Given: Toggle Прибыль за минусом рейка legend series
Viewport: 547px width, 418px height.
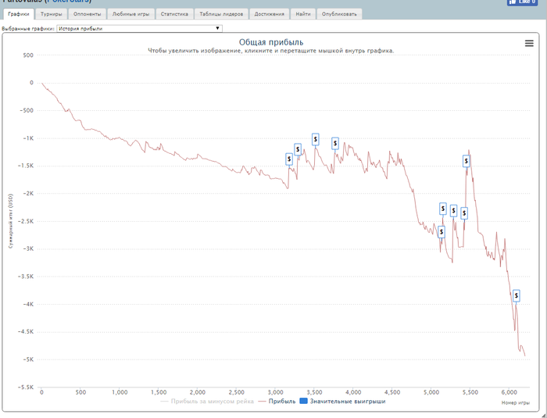Looking at the screenshot, I should click(x=207, y=402).
